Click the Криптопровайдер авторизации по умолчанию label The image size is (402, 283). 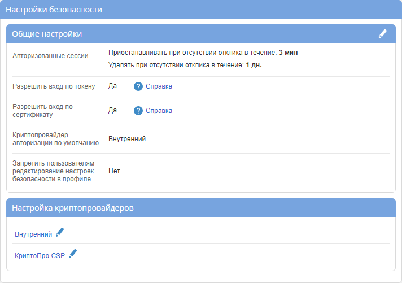click(x=55, y=138)
